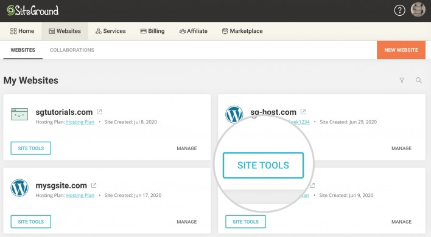The image size is (431, 237).
Task: Switch to the WEBSITES tab
Action: [x=23, y=50]
